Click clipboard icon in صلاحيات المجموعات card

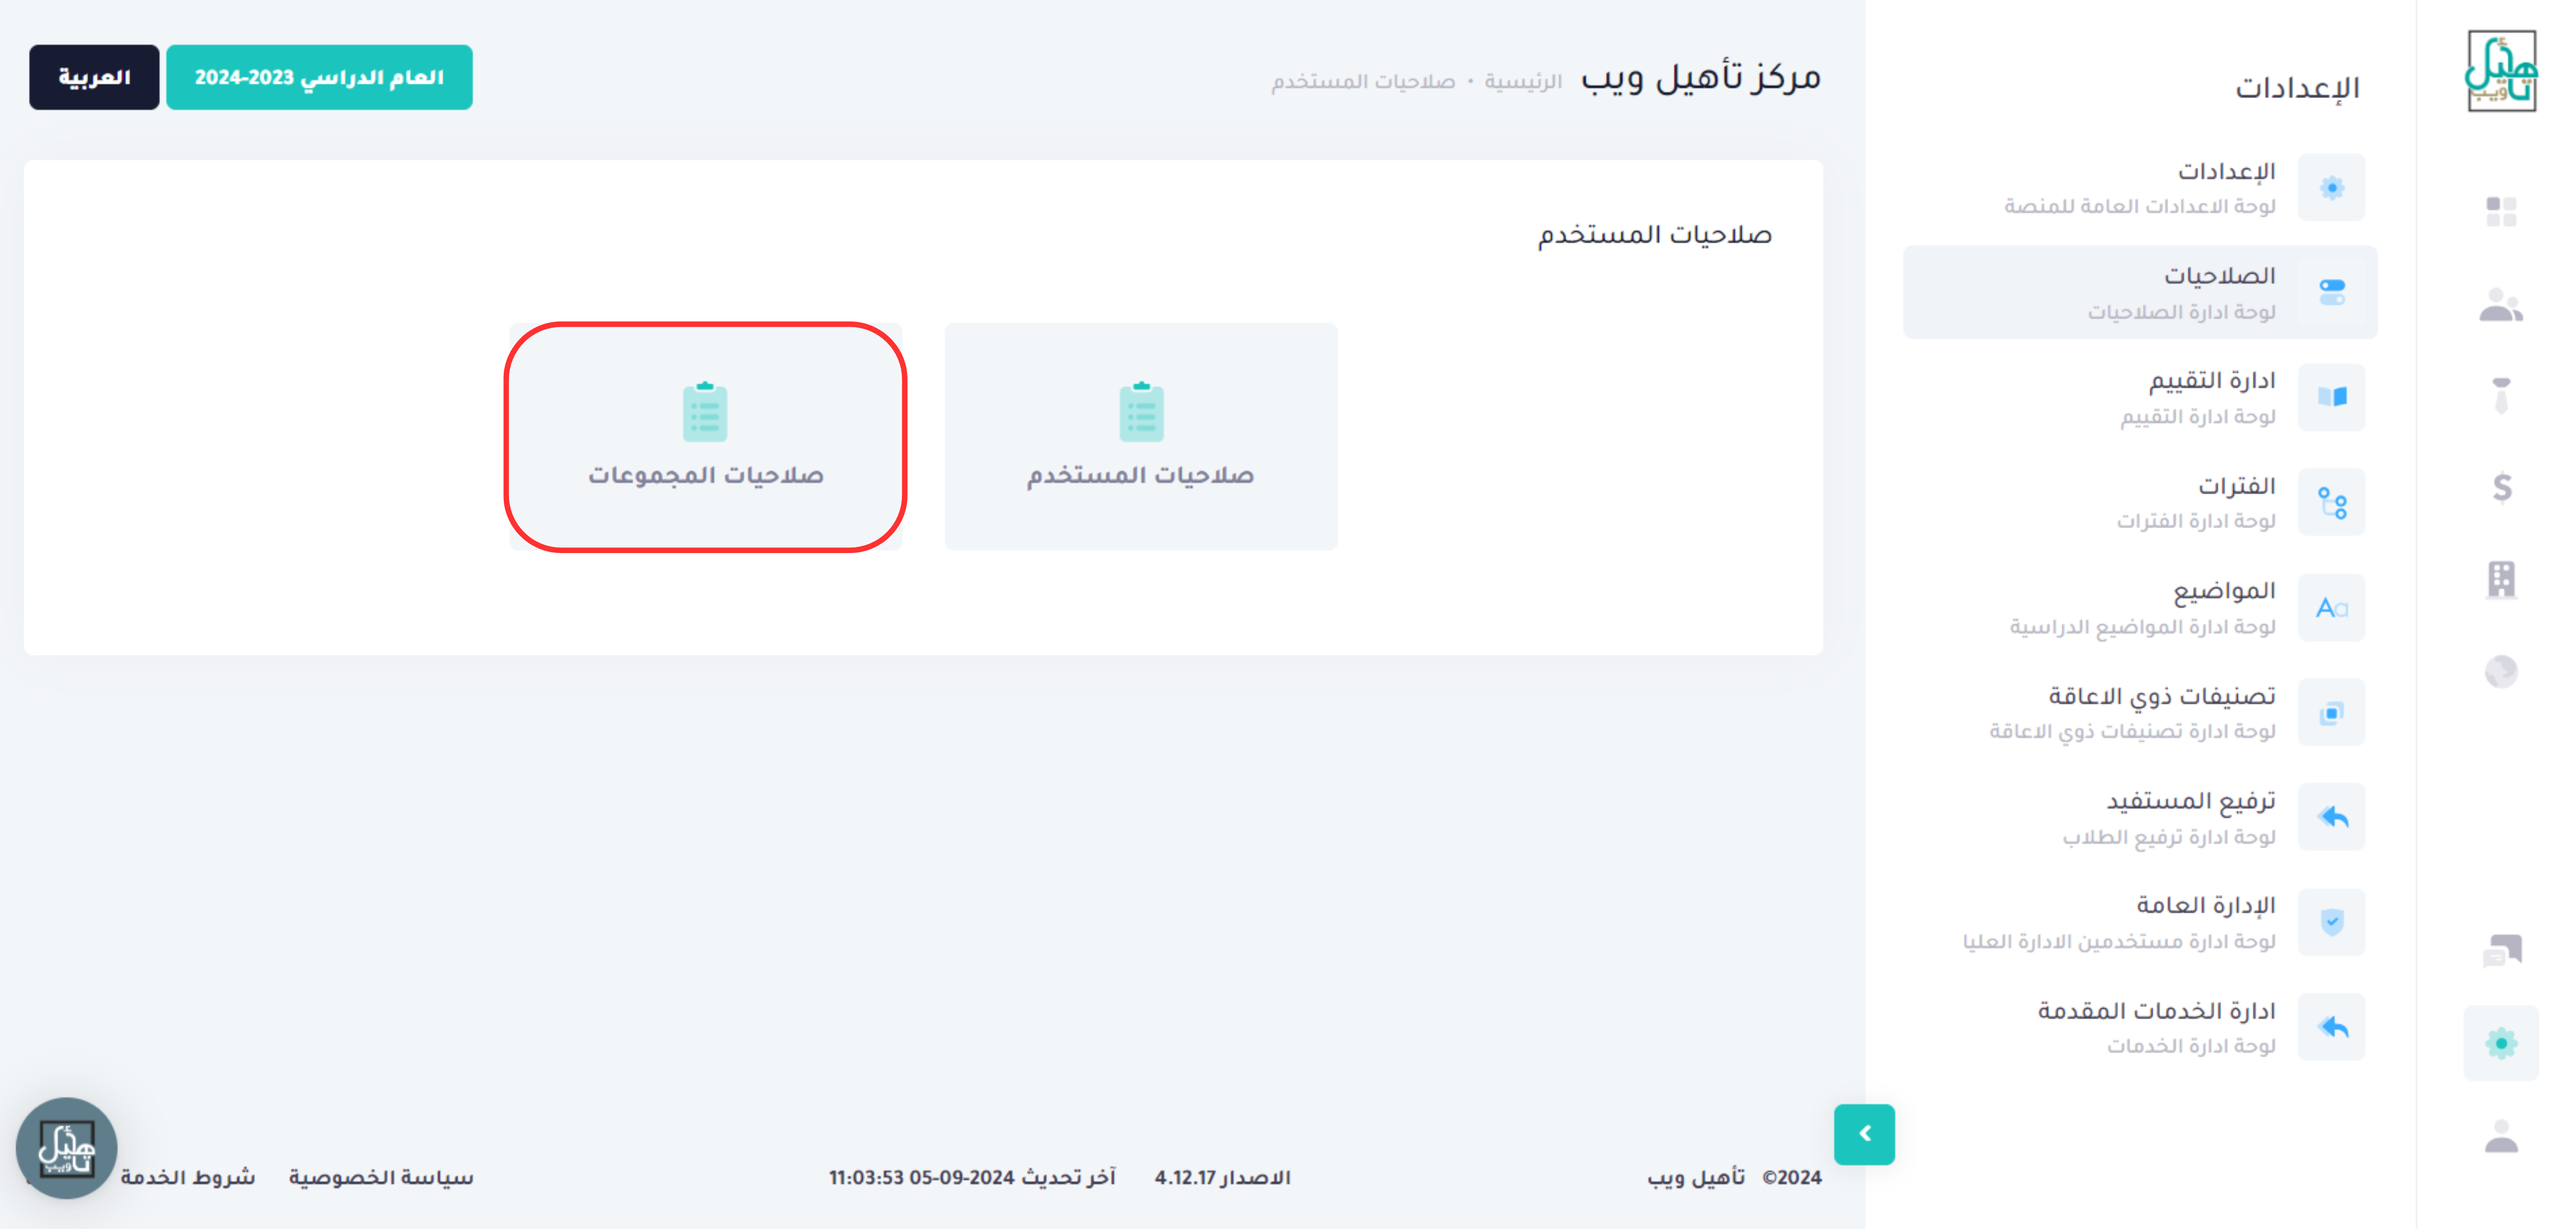click(705, 412)
